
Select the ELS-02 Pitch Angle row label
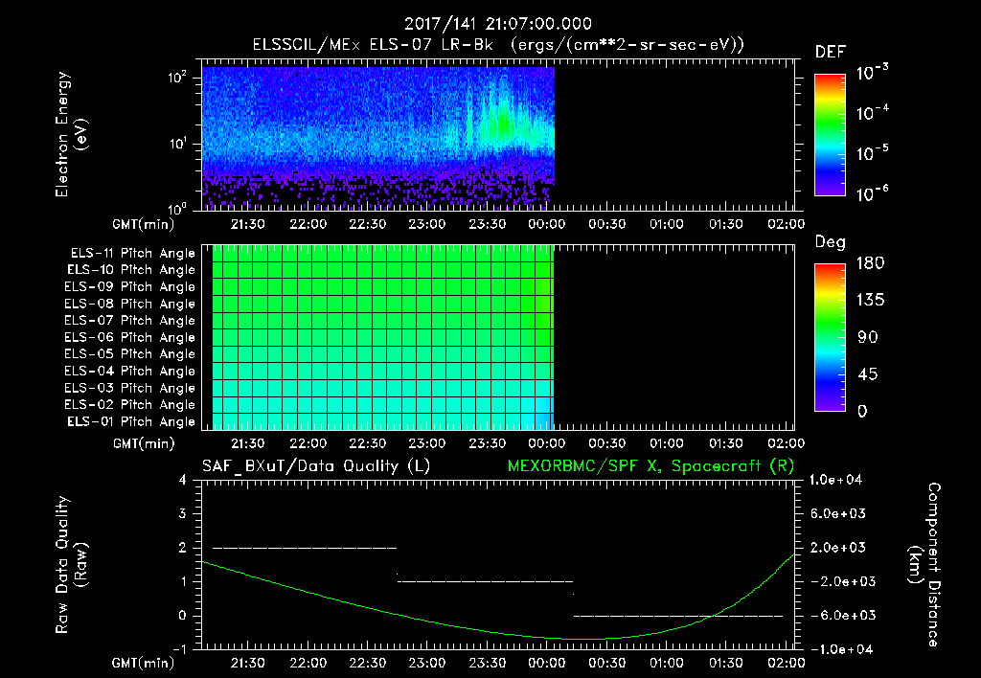[x=130, y=405]
